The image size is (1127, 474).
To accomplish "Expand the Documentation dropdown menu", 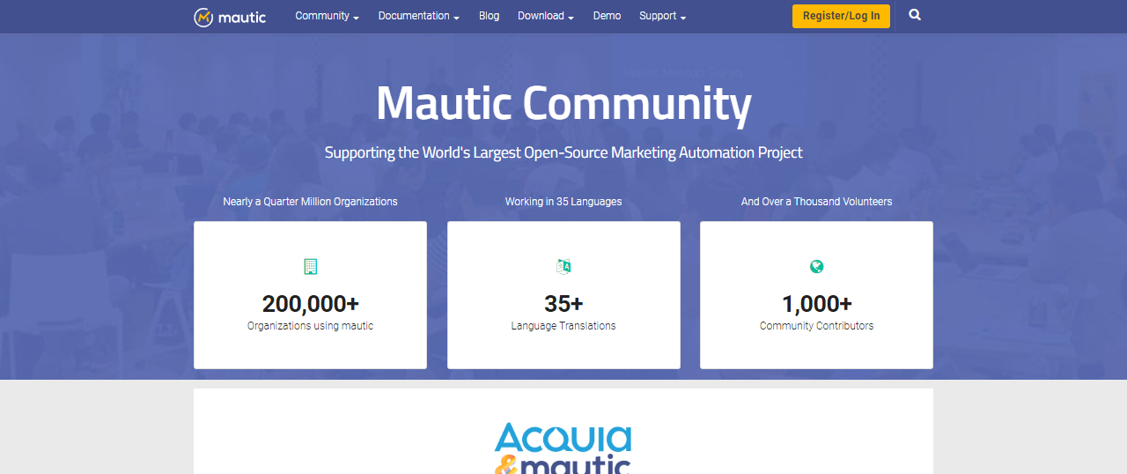I will pos(418,16).
